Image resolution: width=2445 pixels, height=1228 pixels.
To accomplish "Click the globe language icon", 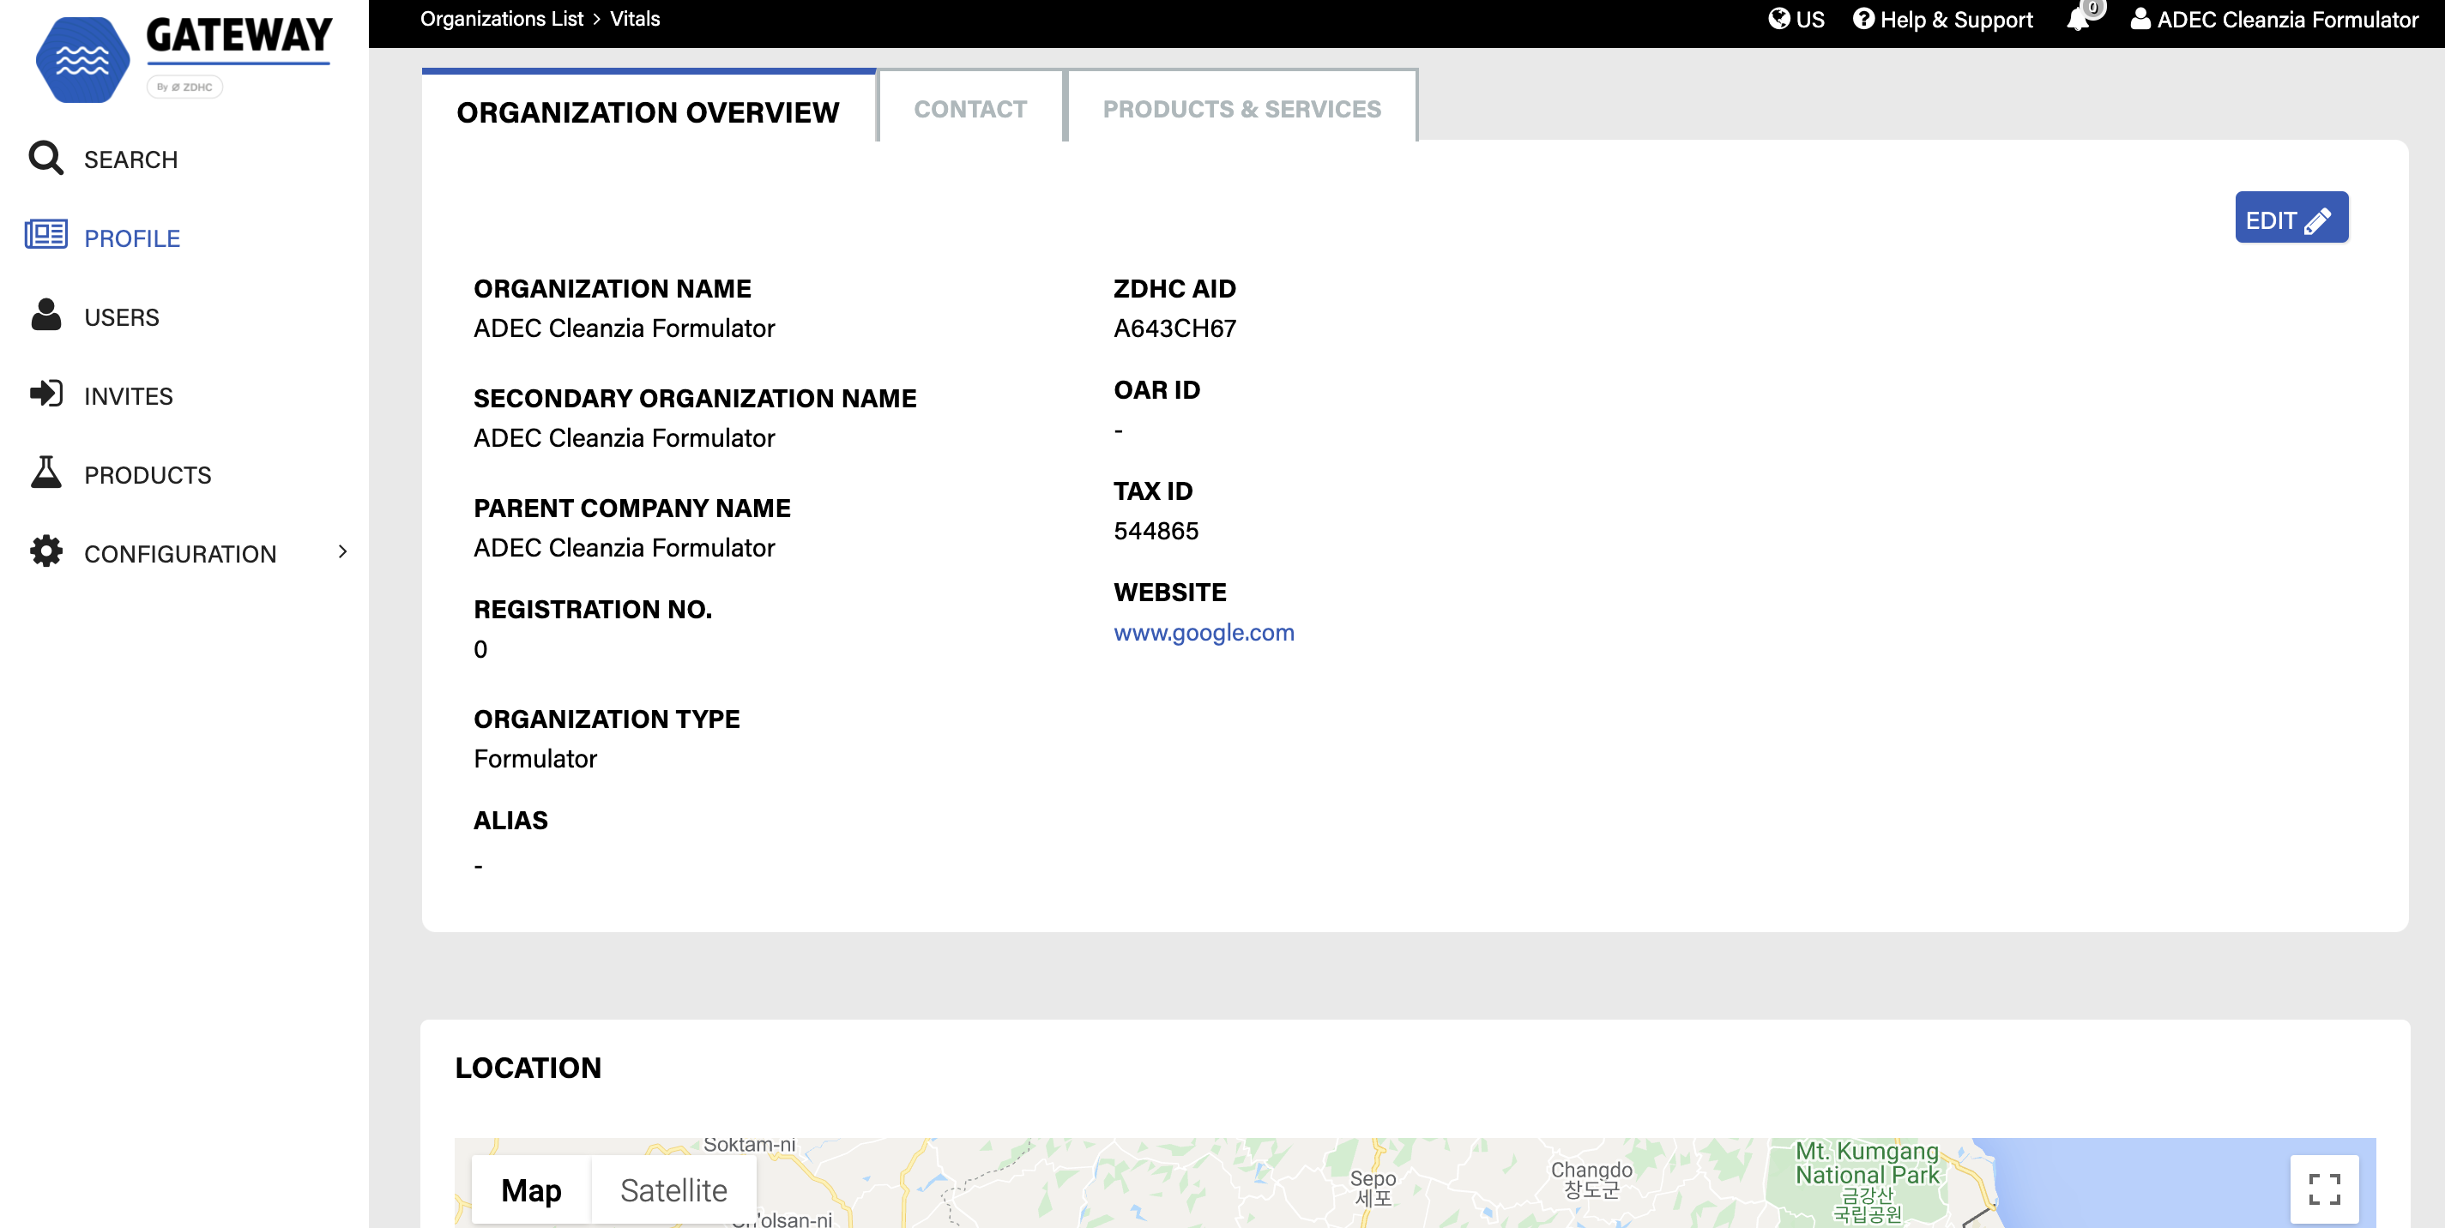I will 1778,19.
